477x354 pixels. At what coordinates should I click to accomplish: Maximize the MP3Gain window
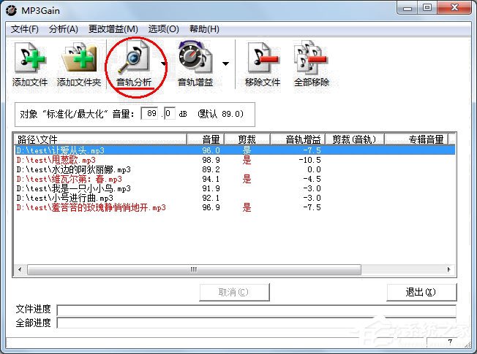coord(427,8)
